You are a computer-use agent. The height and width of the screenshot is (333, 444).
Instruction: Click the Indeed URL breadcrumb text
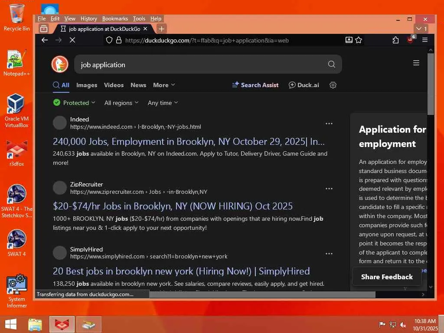click(x=136, y=127)
